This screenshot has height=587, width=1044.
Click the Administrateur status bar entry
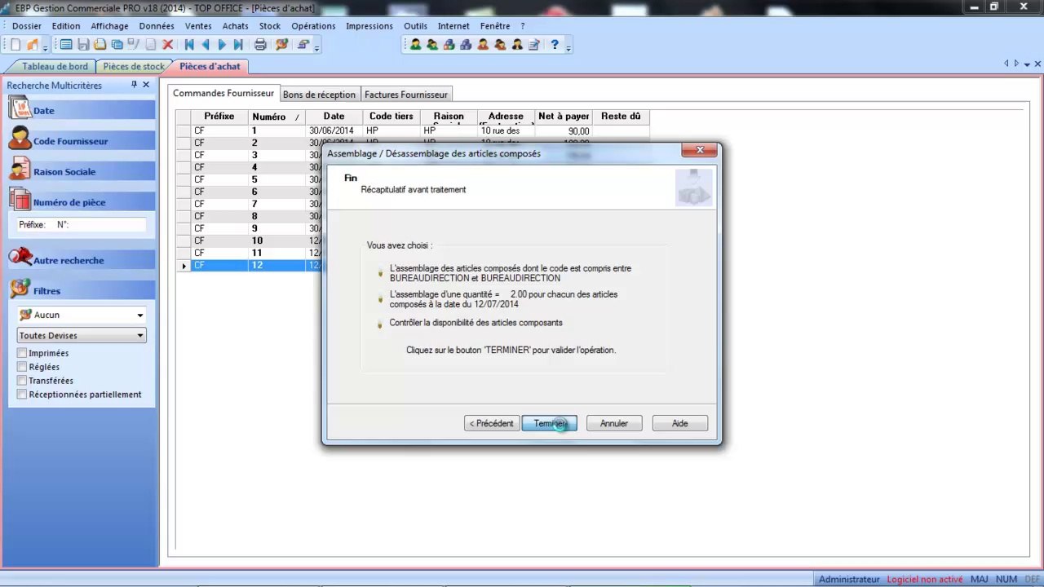click(x=849, y=579)
